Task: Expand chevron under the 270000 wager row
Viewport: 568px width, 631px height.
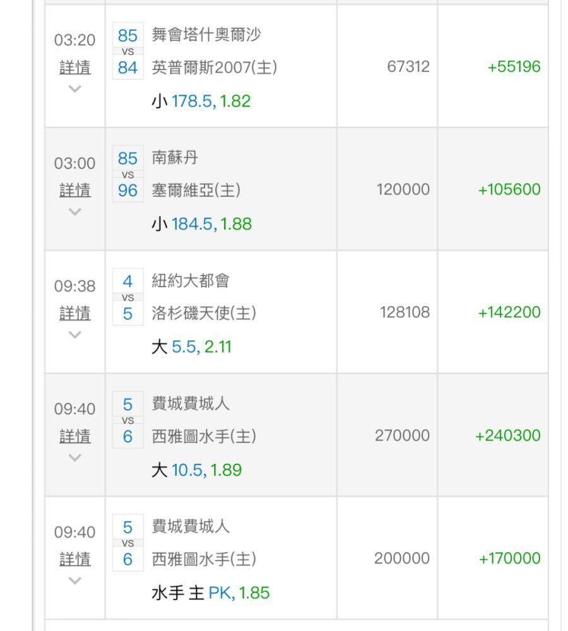Action: click(x=75, y=457)
